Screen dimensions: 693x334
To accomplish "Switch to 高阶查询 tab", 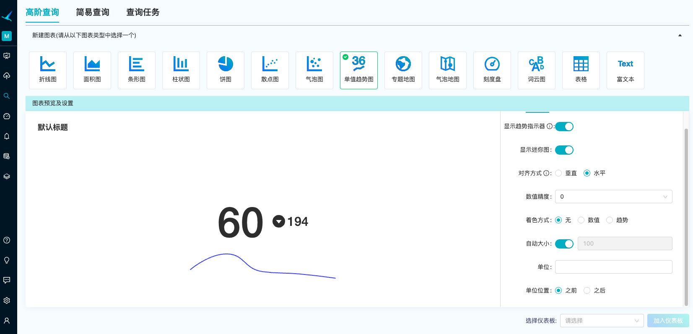I will [42, 12].
